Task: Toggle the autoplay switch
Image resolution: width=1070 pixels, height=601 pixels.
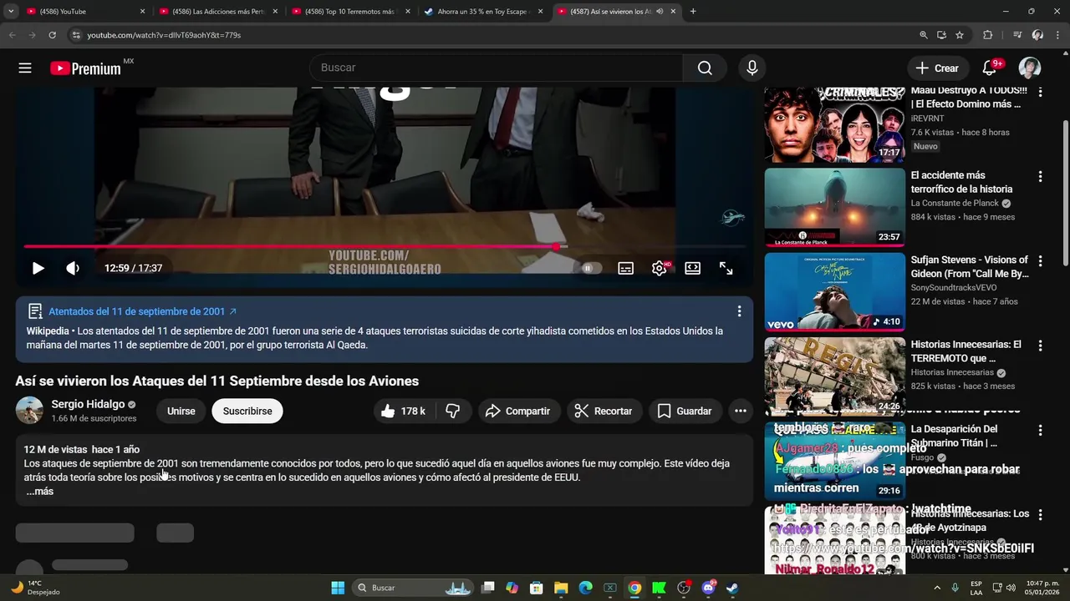Action: coord(591,268)
